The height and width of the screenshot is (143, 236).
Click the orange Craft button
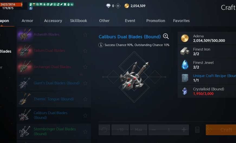[x=221, y=130]
